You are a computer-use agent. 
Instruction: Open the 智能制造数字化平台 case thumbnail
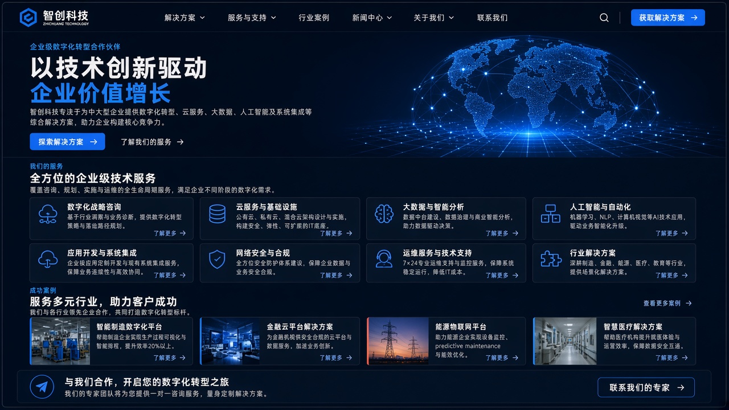(x=60, y=341)
